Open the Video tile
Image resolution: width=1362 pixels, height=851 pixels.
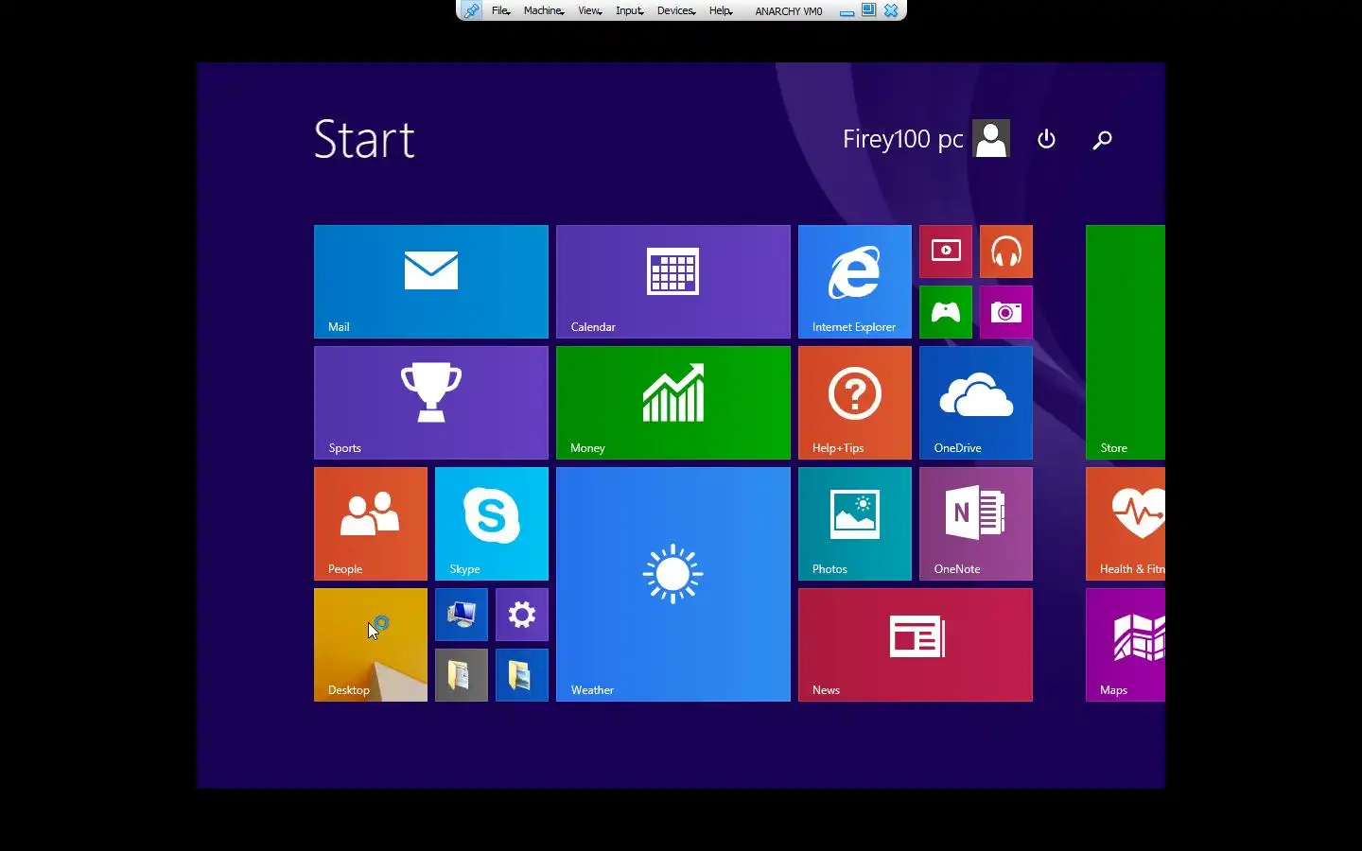946,252
